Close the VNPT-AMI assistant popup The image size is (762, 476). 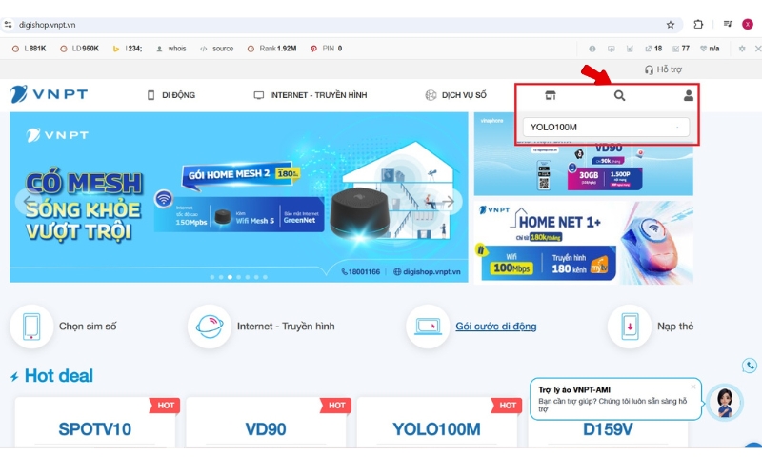(x=693, y=387)
